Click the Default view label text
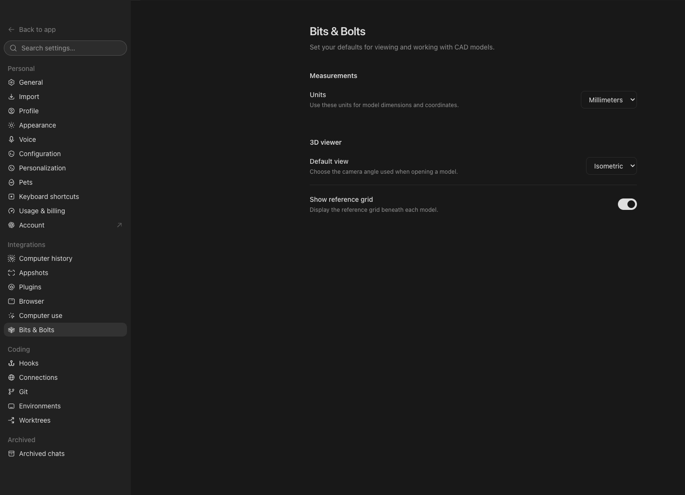Screen dimensions: 685x495 [329, 161]
